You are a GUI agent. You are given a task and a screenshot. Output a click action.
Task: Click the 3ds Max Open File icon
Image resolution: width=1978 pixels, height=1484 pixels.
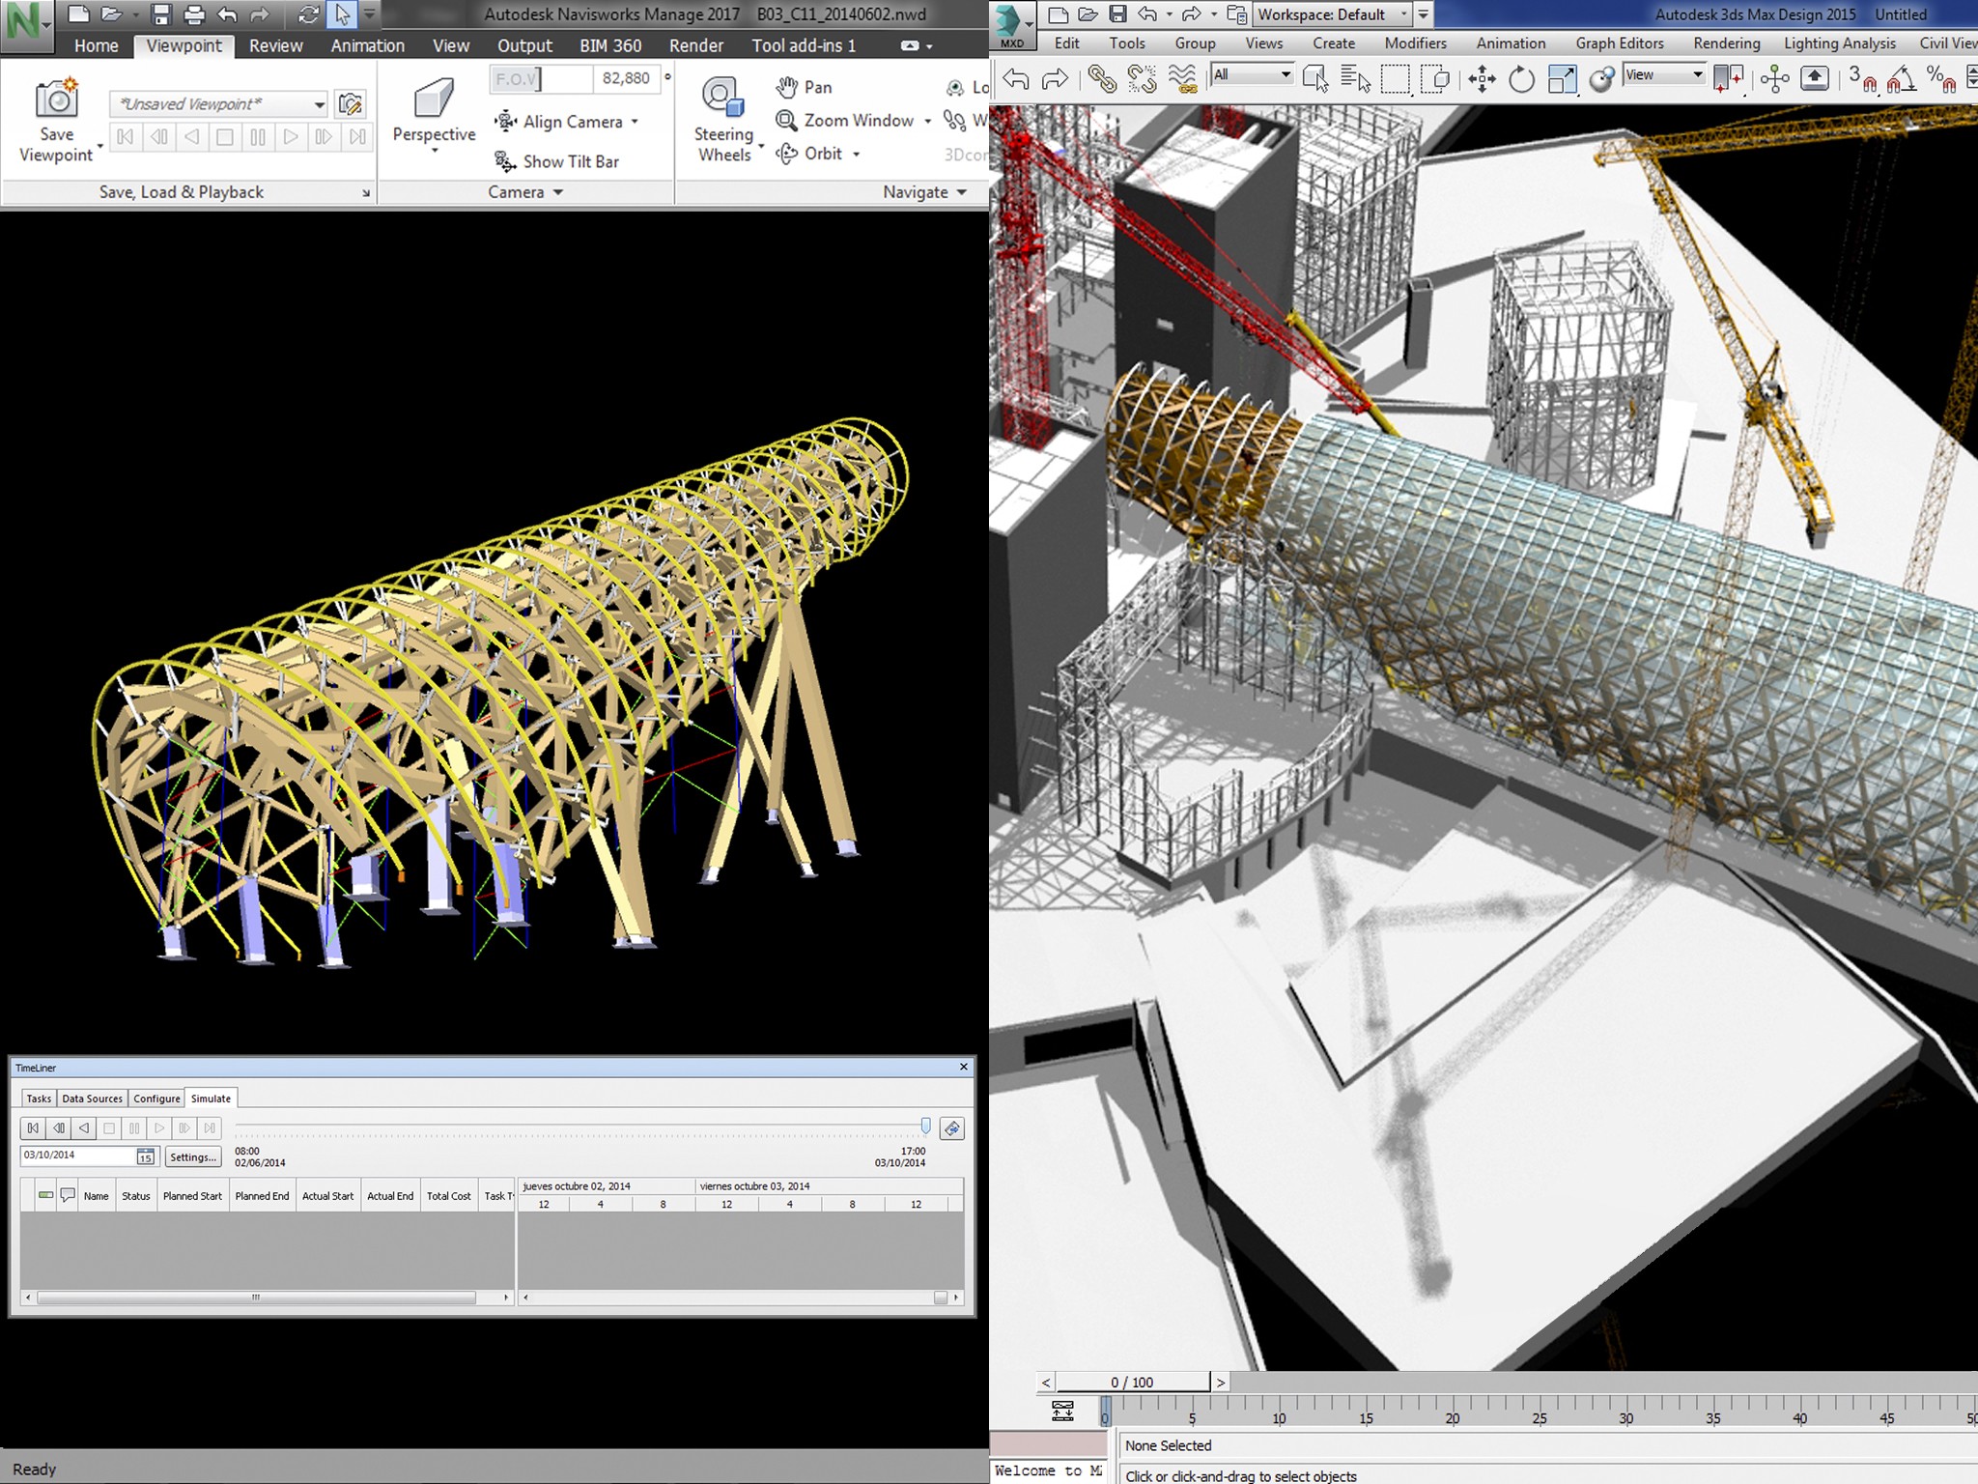point(1088,14)
